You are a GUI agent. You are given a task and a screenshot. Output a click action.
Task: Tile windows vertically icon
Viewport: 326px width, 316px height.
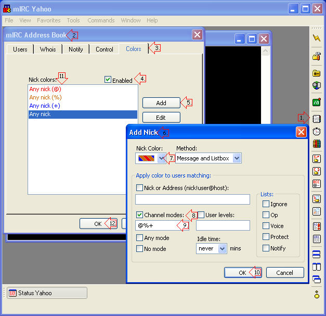[317, 267]
